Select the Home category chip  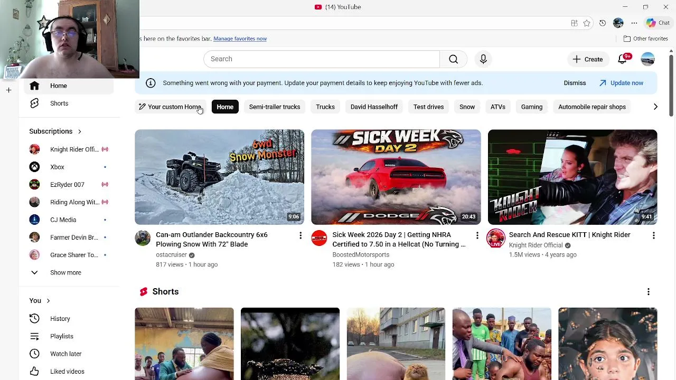pyautogui.click(x=225, y=107)
